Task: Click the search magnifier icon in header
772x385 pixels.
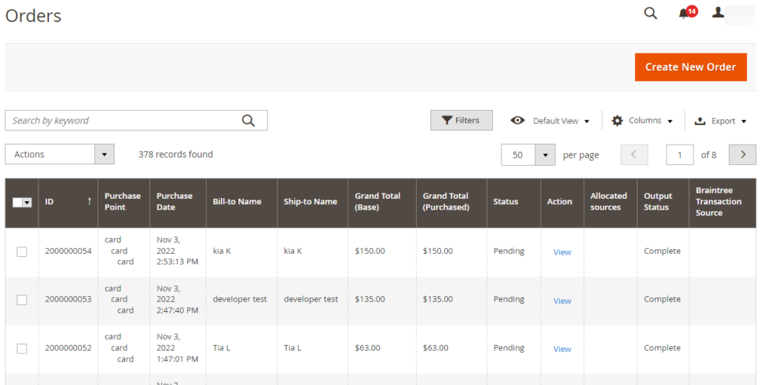Action: 650,13
